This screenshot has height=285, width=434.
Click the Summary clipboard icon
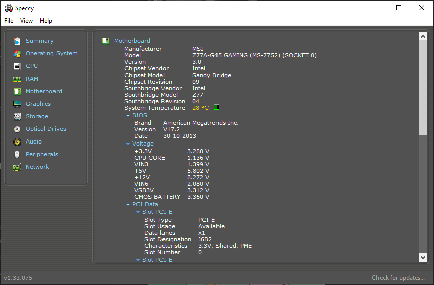pos(17,41)
